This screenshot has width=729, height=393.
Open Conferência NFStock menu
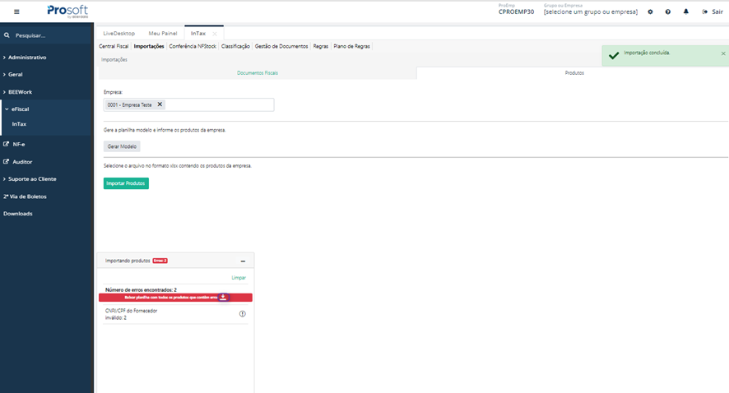[x=193, y=47]
